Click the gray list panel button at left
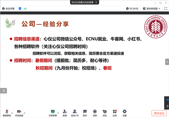The height and width of the screenshot is (118, 169). [x=3, y=91]
